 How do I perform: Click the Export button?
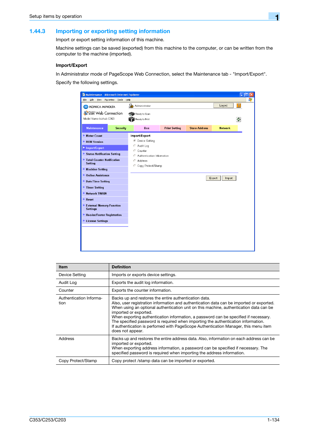(213, 178)
